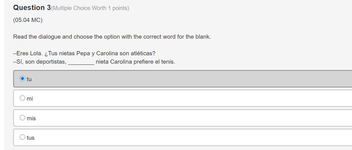Viewport: 352px width, 150px height.
Task: Click 'nieta Carolina prefiere el tenis' text
Action: tap(135, 62)
